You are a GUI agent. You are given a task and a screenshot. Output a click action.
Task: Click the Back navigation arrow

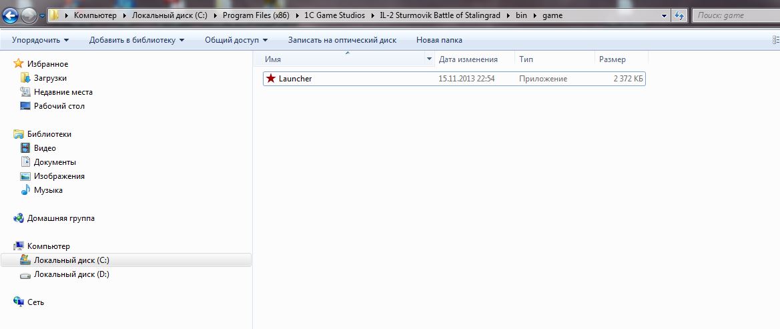pyautogui.click(x=11, y=16)
